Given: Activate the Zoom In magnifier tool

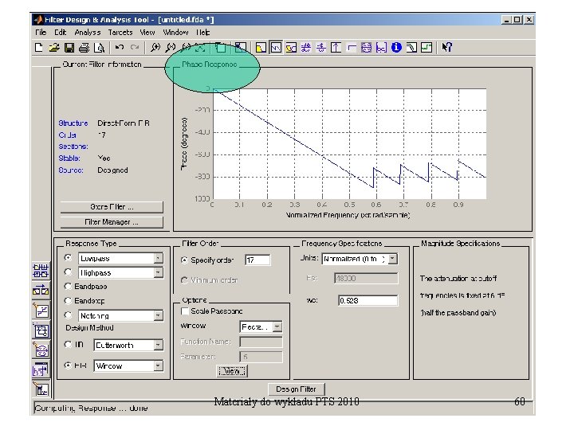Looking at the screenshot, I should click(x=155, y=48).
